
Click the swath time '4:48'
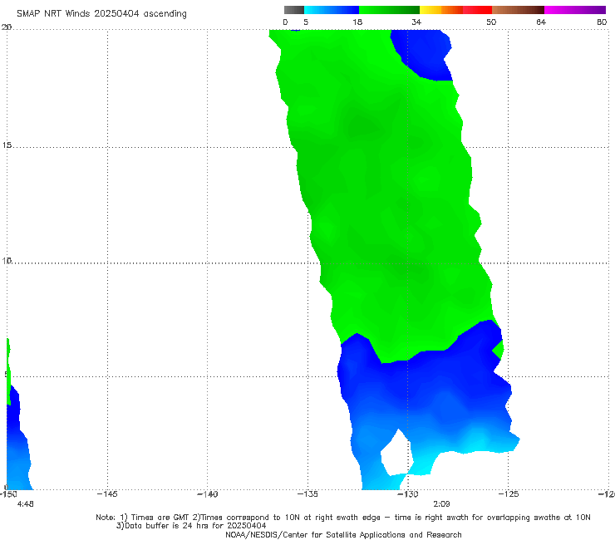tap(26, 504)
